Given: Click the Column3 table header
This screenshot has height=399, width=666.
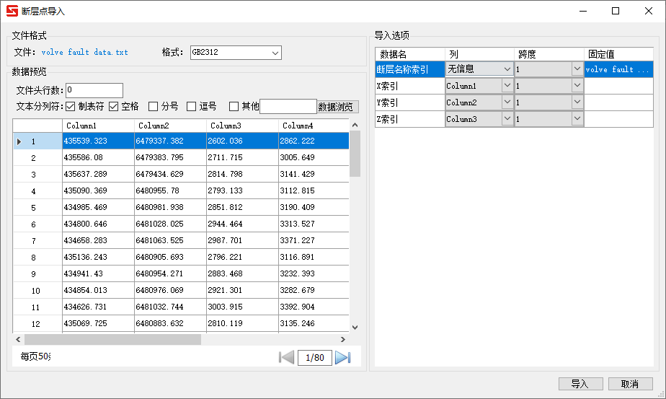Looking at the screenshot, I should point(242,126).
